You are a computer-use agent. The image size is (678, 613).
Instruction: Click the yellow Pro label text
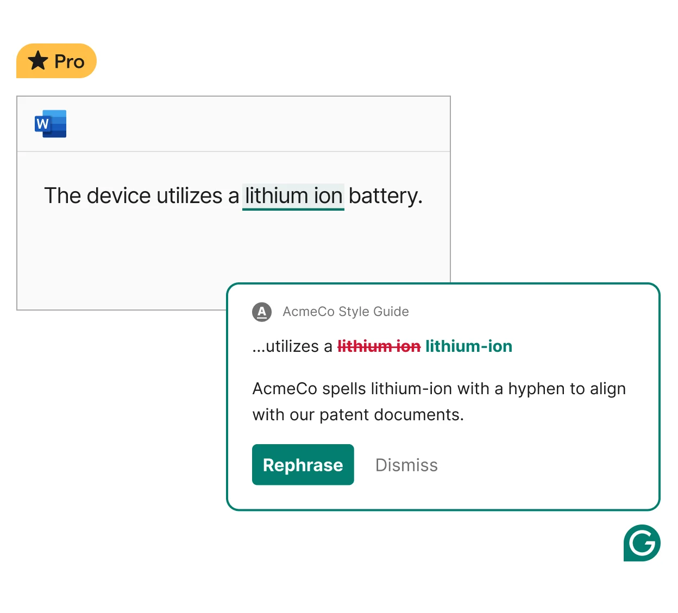(x=70, y=61)
